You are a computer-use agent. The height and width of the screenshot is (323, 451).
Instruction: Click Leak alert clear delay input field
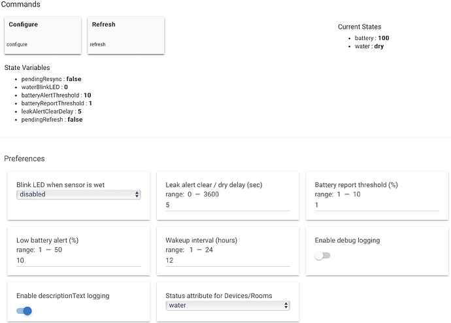point(227,205)
